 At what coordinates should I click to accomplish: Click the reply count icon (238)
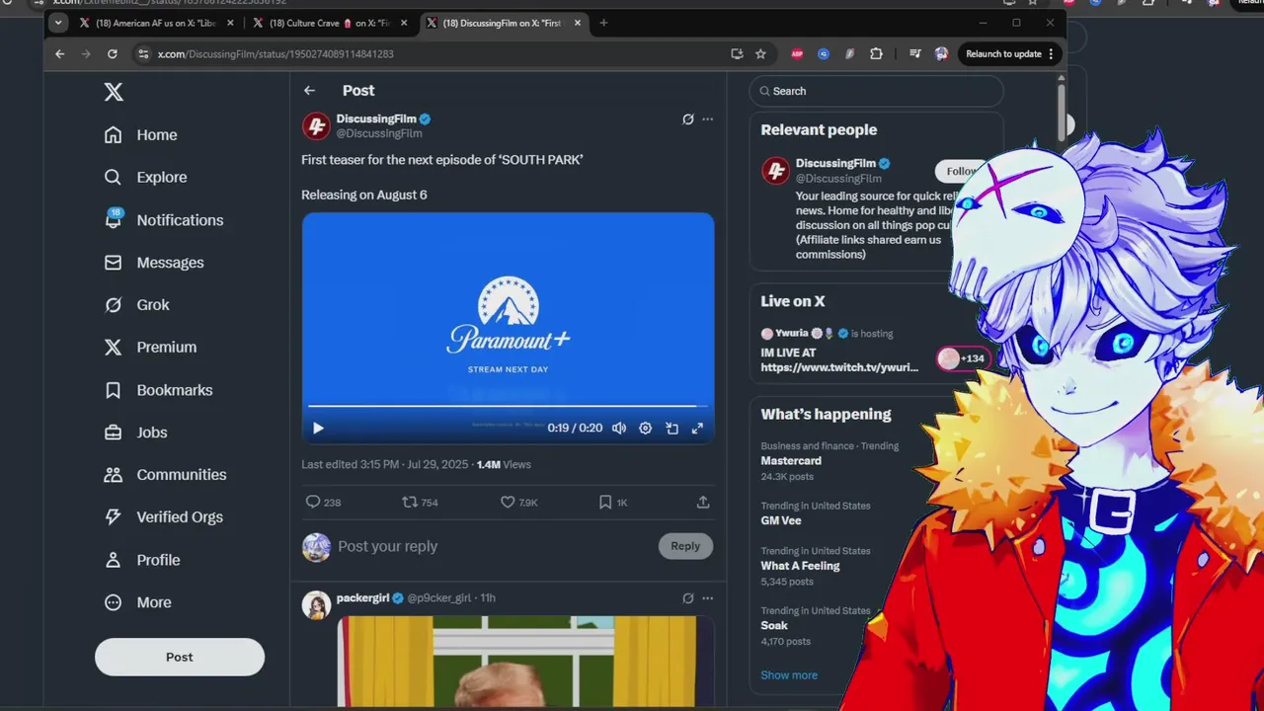[x=313, y=502]
